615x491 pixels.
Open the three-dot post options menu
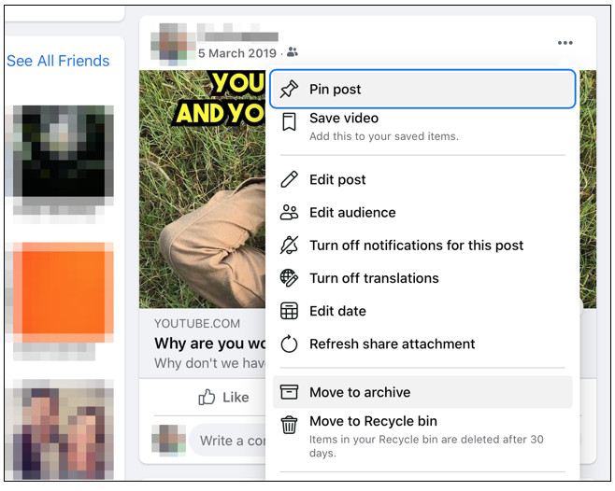565,43
